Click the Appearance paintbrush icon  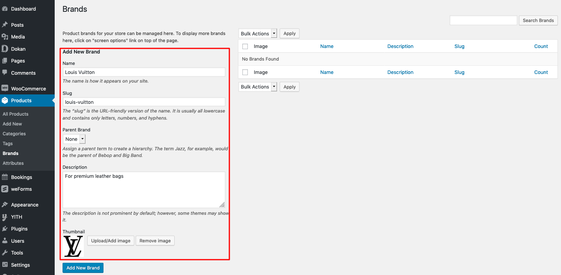coord(5,205)
